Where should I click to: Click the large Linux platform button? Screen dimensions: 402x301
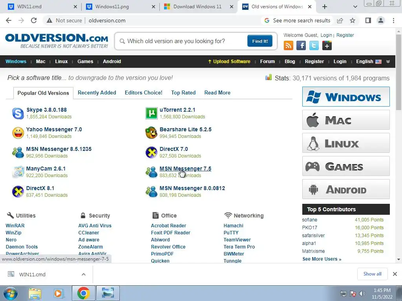pyautogui.click(x=346, y=143)
